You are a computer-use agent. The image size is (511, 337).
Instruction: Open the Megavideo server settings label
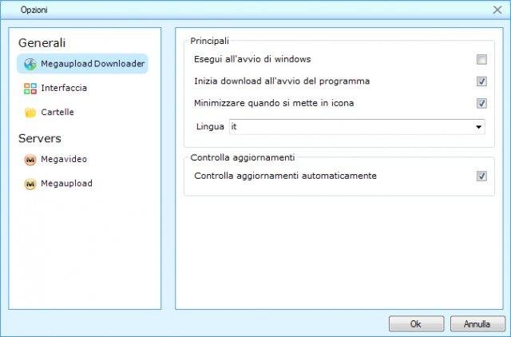click(64, 160)
